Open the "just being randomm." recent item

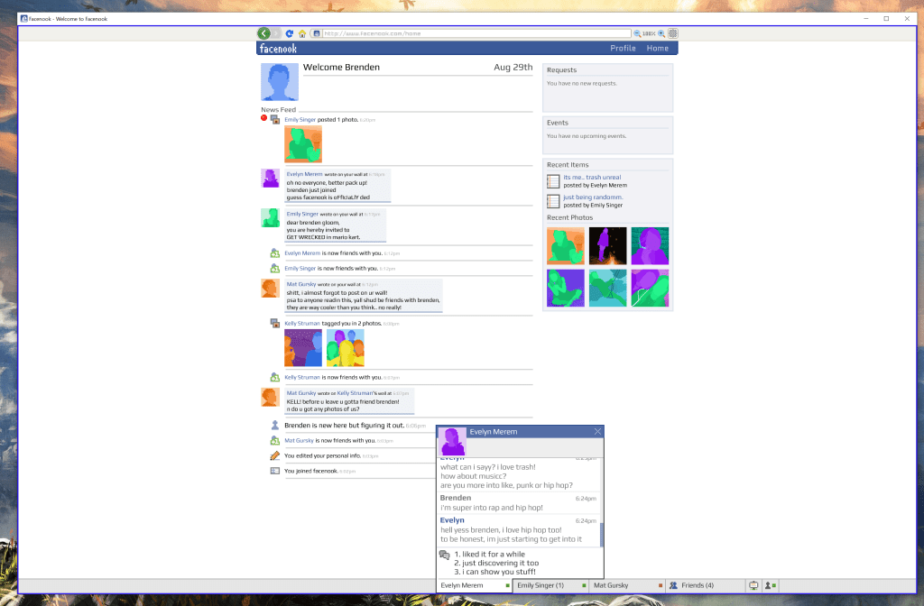click(593, 197)
